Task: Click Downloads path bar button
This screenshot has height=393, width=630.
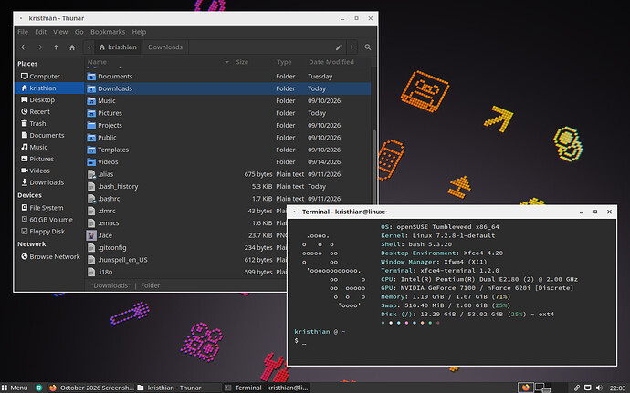Action: (165, 47)
